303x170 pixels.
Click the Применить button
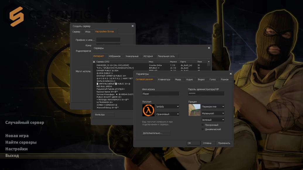pyautogui.click(x=224, y=143)
